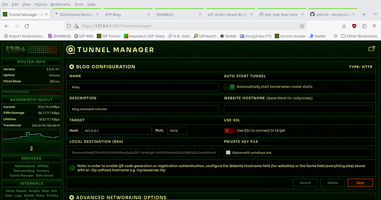The image size is (381, 200).
Task: Open the I2PSearch bookmark
Action: (x=205, y=36)
